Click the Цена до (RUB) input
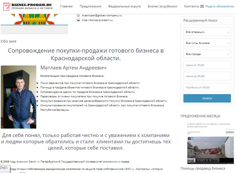Screen dimensions: 237x173 207,76
